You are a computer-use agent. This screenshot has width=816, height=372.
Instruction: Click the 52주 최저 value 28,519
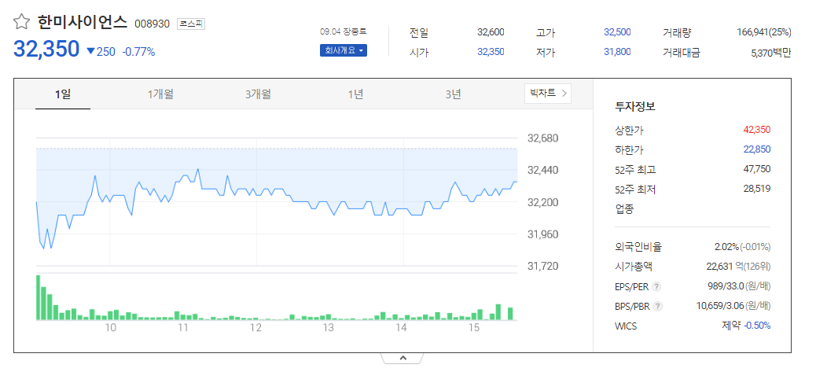[x=757, y=188]
